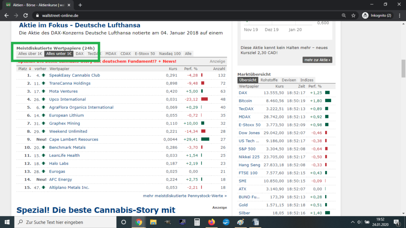Select the Alle tab
Screen dimensions: 406x228
[188, 53]
